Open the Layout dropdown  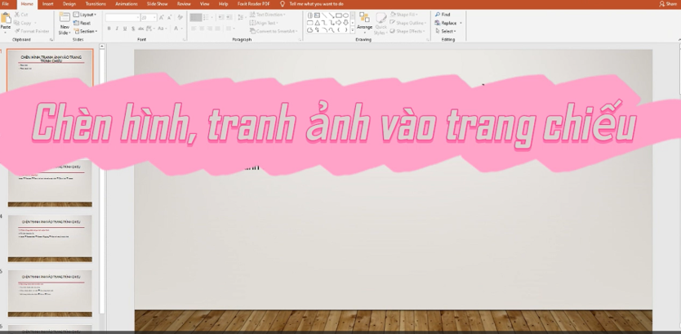pyautogui.click(x=85, y=15)
